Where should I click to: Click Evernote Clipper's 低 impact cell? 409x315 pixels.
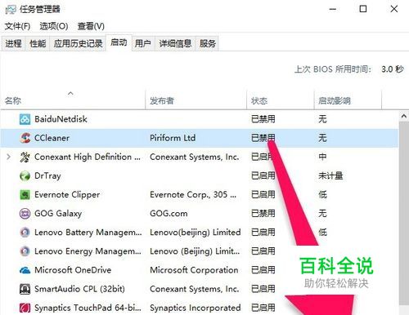tap(322, 195)
